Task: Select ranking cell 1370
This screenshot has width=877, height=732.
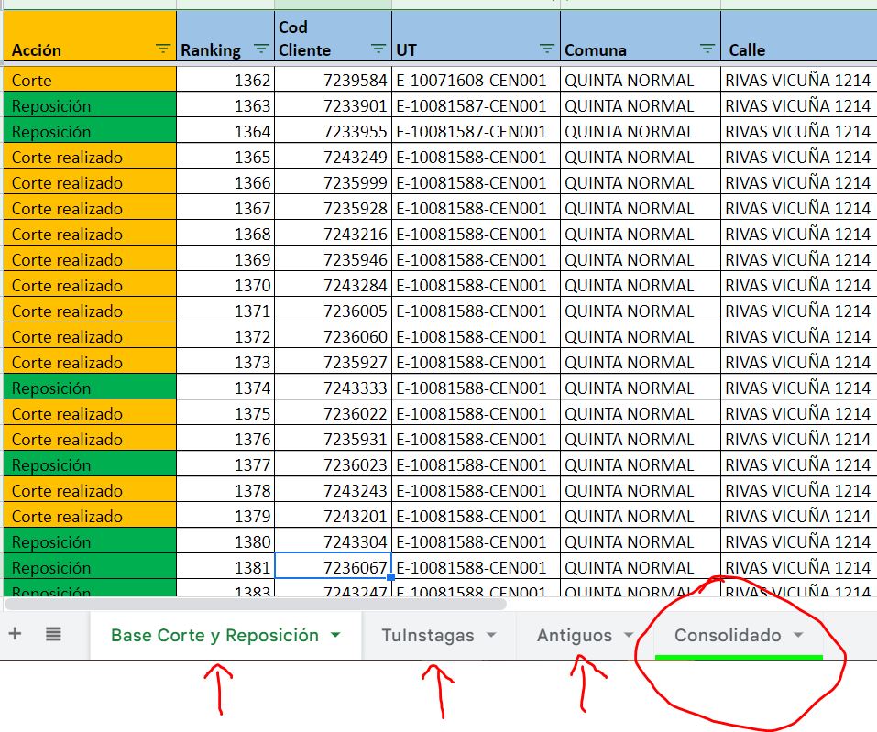Action: coord(225,285)
